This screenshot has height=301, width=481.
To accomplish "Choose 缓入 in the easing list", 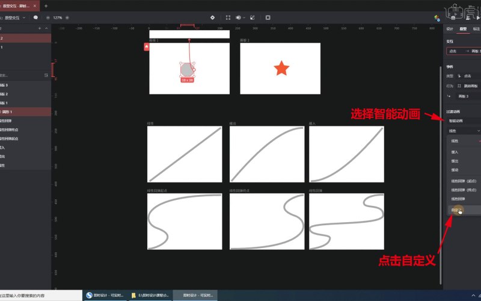I will pyautogui.click(x=464, y=152).
